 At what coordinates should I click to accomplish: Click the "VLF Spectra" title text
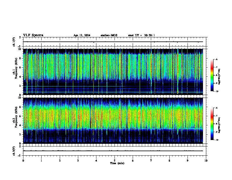pyautogui.click(x=33, y=35)
